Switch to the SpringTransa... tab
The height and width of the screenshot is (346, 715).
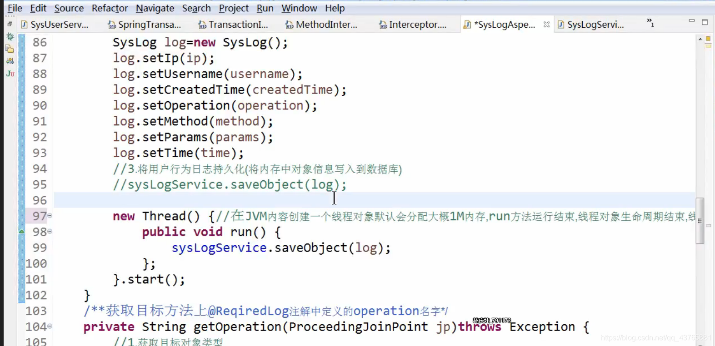point(145,25)
